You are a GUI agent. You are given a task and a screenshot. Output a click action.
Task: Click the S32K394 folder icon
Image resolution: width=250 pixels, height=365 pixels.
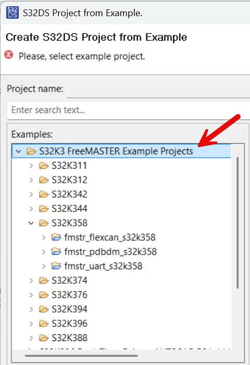[44, 309]
